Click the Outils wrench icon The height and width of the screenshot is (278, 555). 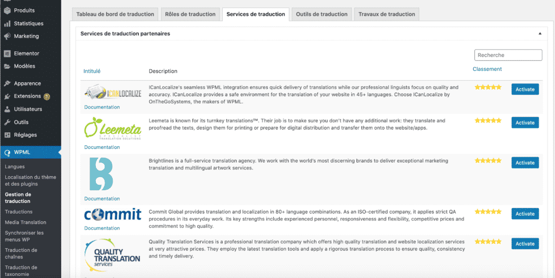7,122
